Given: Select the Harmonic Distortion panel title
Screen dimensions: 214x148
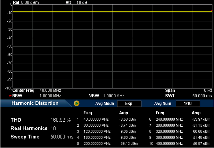Looking at the screenshot, I should point(35,103).
